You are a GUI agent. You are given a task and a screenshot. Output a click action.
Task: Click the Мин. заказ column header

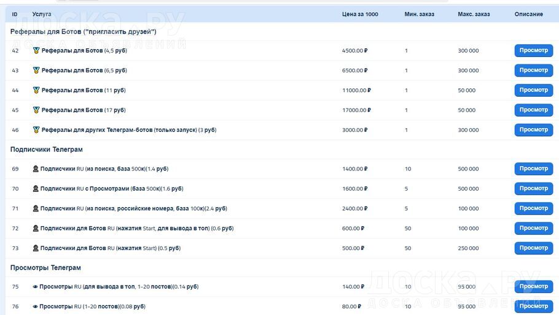pos(419,14)
